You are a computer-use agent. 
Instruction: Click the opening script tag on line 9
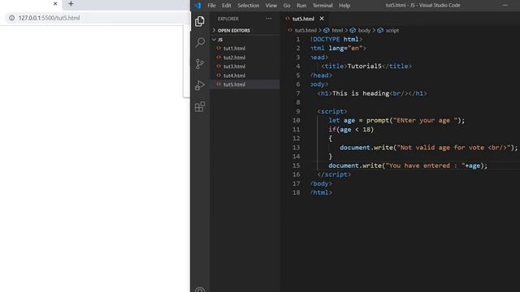[332, 112]
